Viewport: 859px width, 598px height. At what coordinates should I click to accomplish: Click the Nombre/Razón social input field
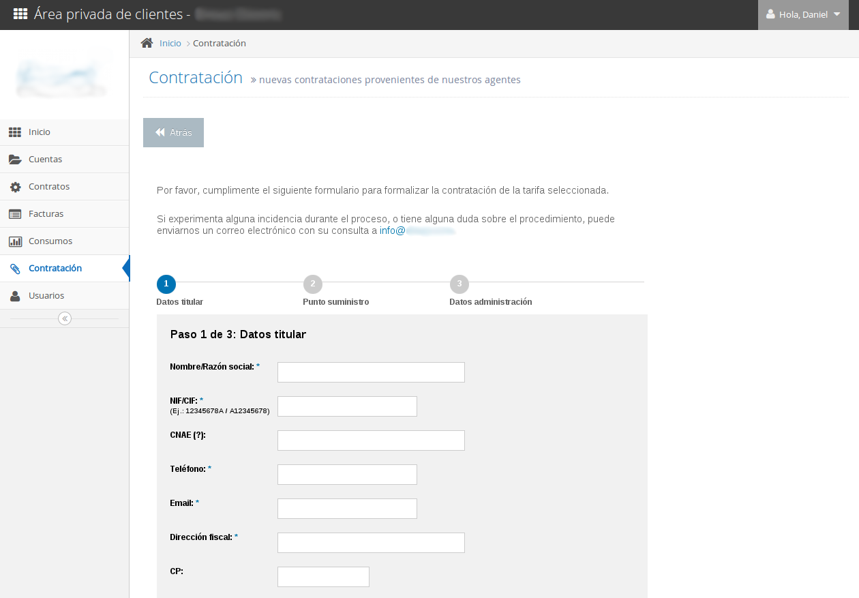pos(371,372)
